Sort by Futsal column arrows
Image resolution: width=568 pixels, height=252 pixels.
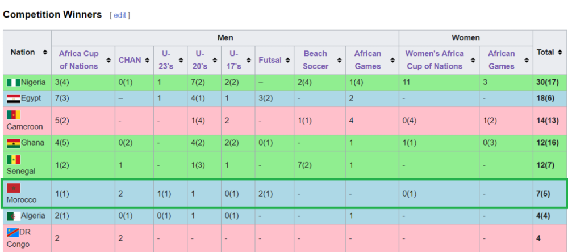pyautogui.click(x=287, y=60)
